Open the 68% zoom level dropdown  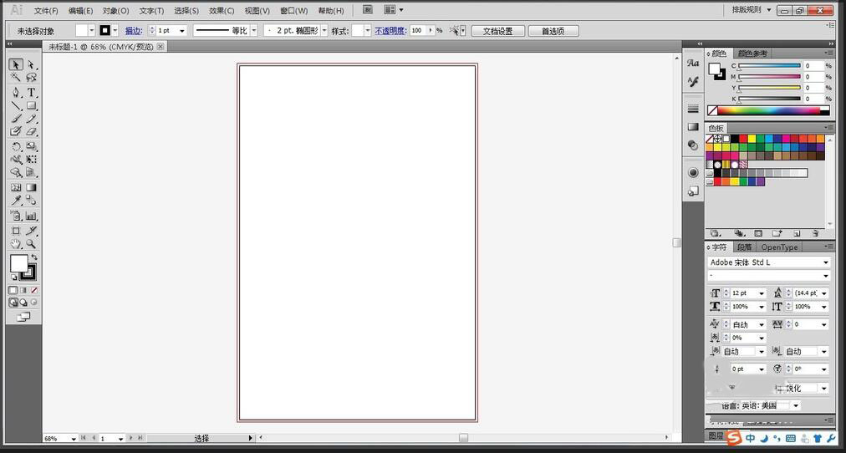(x=74, y=439)
